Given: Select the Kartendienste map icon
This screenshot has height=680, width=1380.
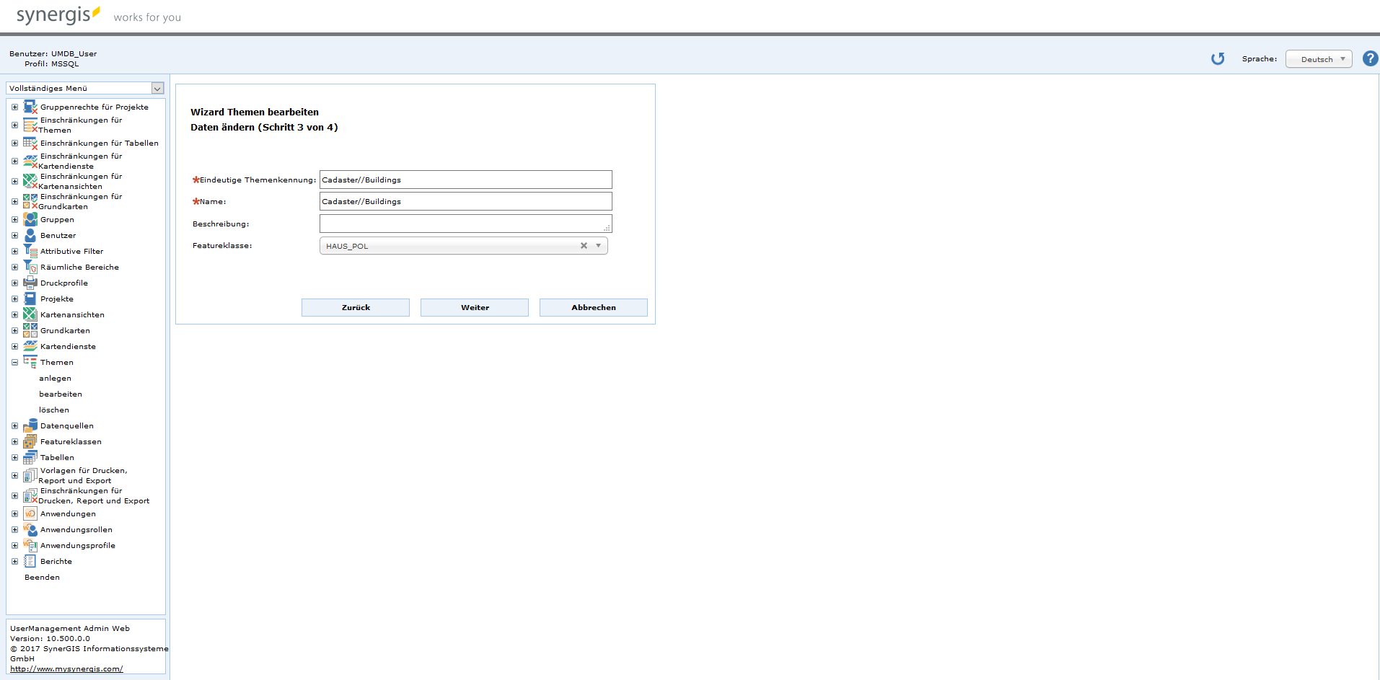Looking at the screenshot, I should (30, 345).
